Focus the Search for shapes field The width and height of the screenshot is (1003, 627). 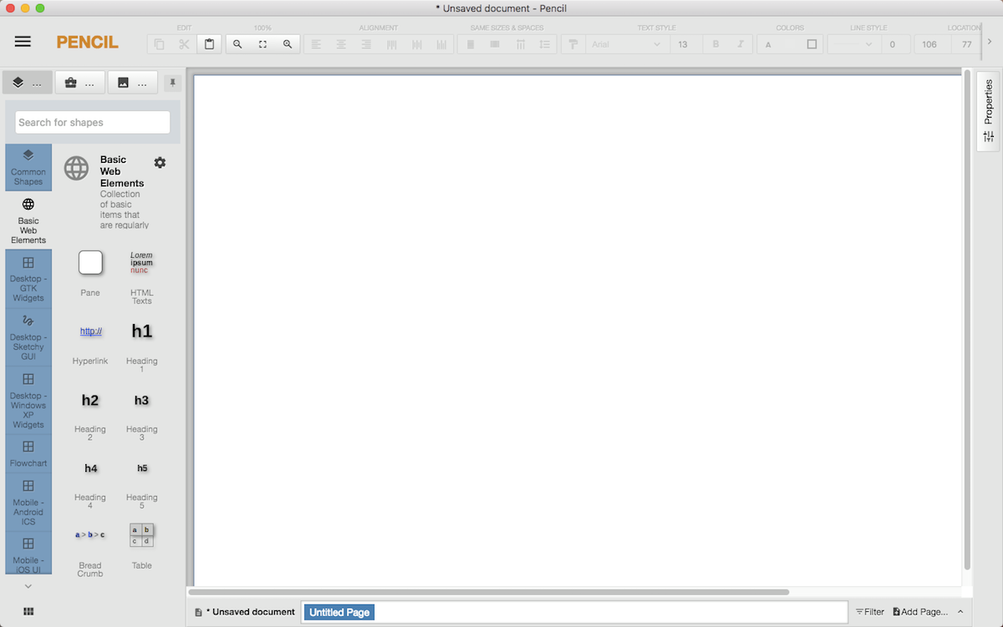[93, 122]
